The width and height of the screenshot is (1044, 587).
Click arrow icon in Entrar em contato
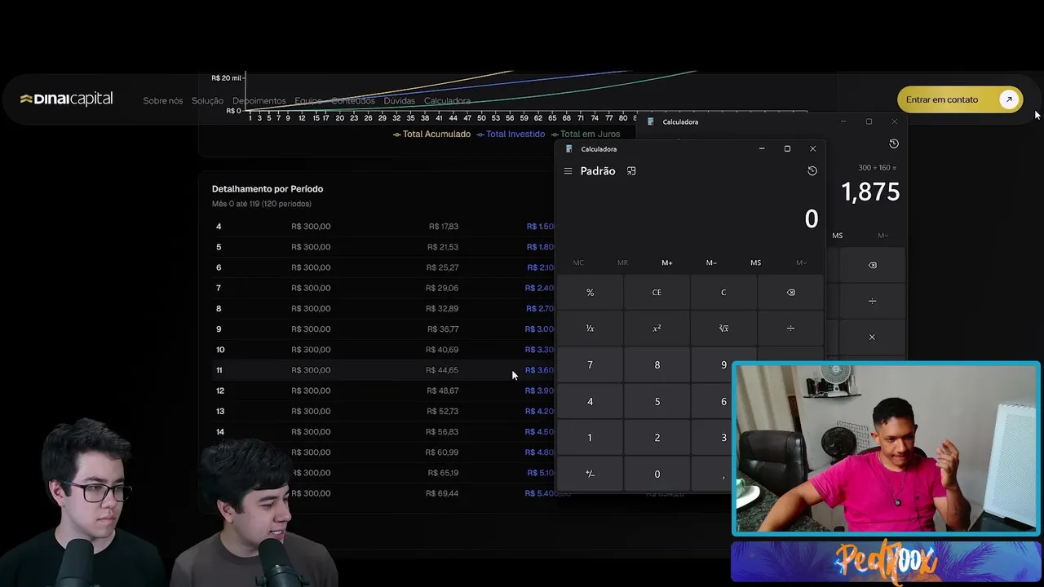coord(1009,99)
